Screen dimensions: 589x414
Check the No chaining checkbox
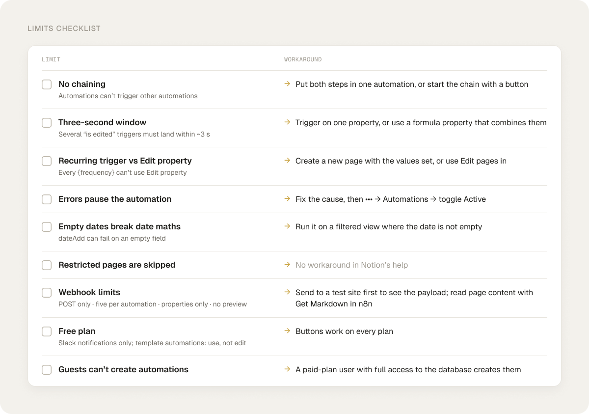[47, 84]
